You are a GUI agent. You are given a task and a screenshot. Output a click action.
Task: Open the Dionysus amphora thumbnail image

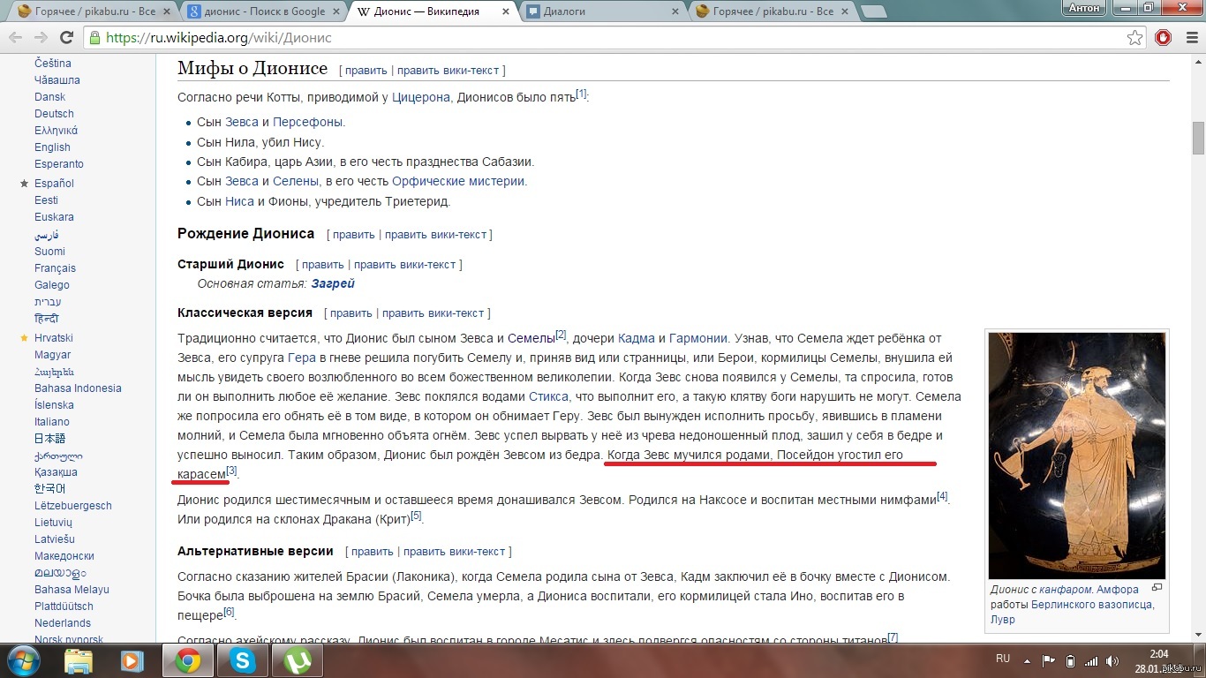[1076, 456]
